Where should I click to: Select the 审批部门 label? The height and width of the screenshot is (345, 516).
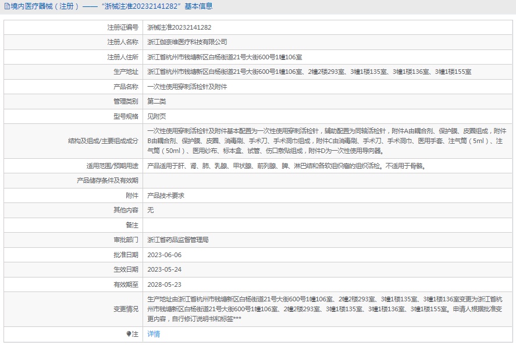pyautogui.click(x=126, y=240)
